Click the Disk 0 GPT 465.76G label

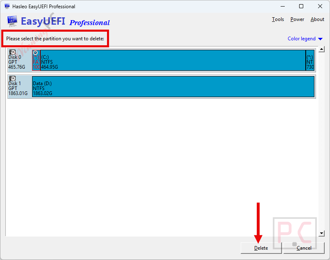(16, 62)
